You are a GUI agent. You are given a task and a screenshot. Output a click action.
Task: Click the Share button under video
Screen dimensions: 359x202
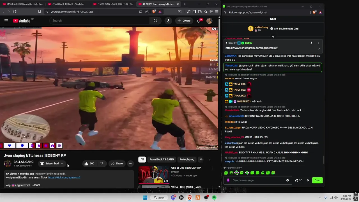[116, 164]
